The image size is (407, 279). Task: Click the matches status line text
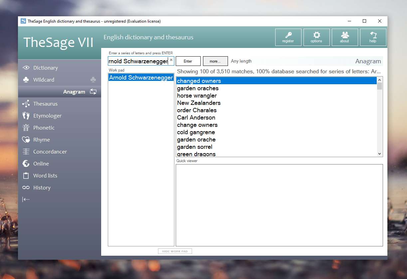pyautogui.click(x=279, y=72)
